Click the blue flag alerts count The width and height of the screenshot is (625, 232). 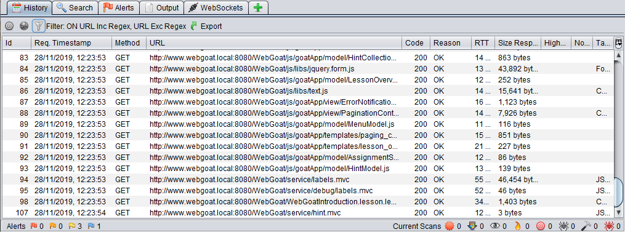94,226
